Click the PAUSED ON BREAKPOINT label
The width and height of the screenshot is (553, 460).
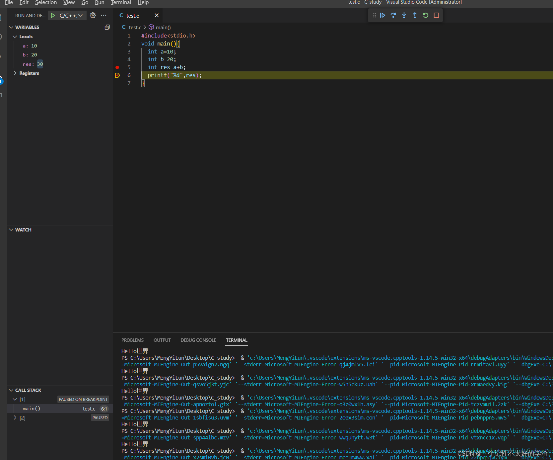click(83, 399)
